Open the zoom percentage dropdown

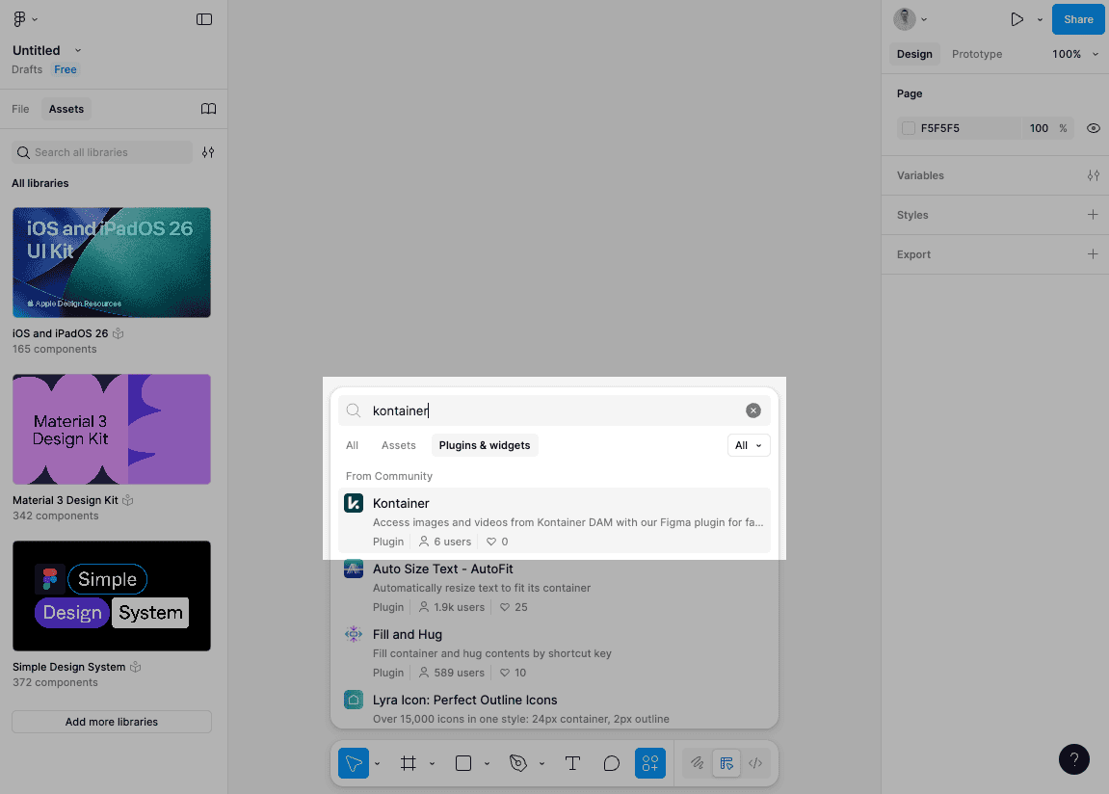tap(1074, 54)
